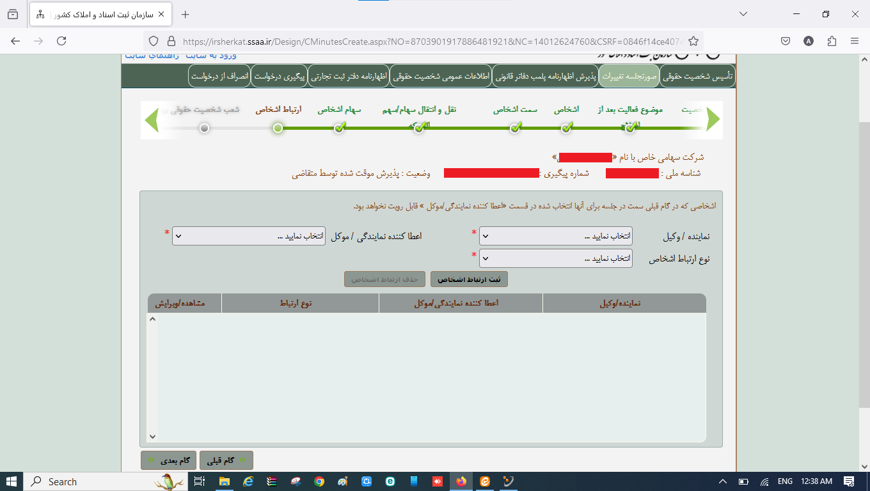
Task: Open the صورتجلسه تغییرات tab
Action: (x=629, y=76)
